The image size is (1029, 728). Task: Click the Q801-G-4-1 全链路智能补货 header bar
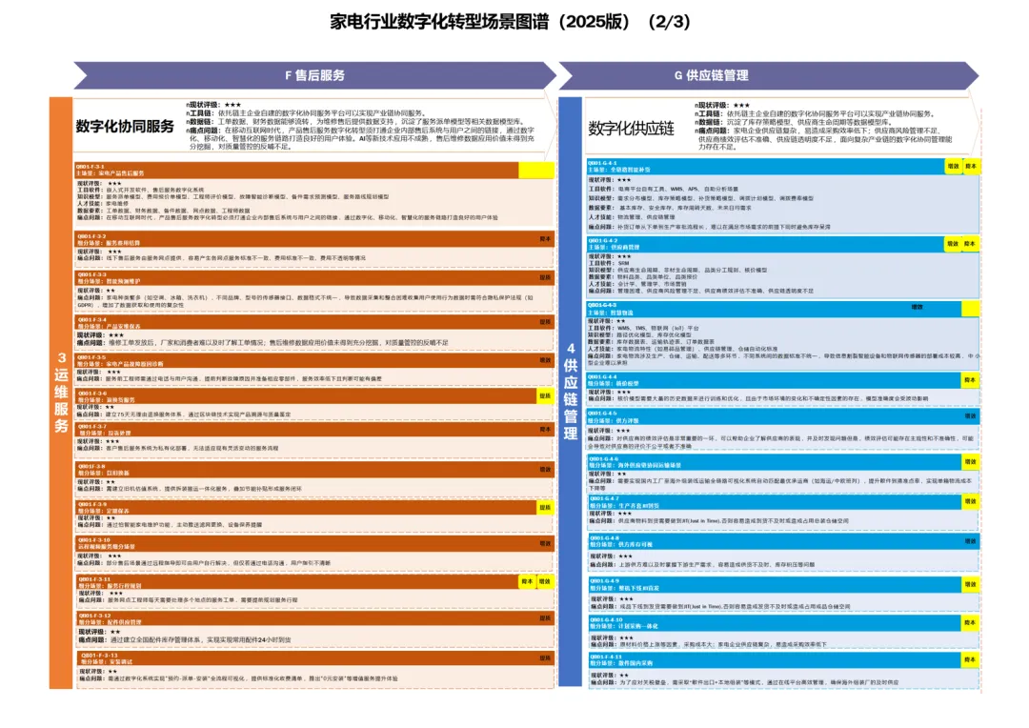[x=782, y=167]
